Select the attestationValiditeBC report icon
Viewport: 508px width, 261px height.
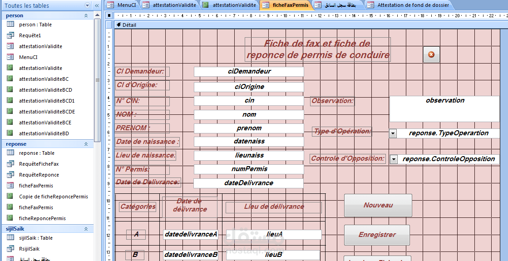[x=10, y=79]
